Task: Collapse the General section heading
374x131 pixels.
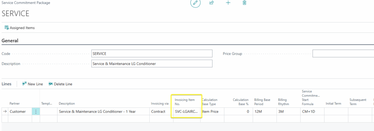Action: (x=10, y=41)
